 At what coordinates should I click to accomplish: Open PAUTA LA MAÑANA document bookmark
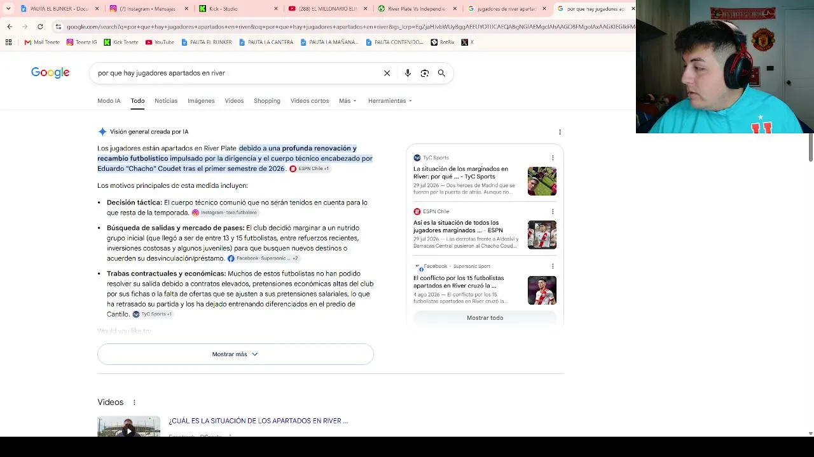point(329,43)
